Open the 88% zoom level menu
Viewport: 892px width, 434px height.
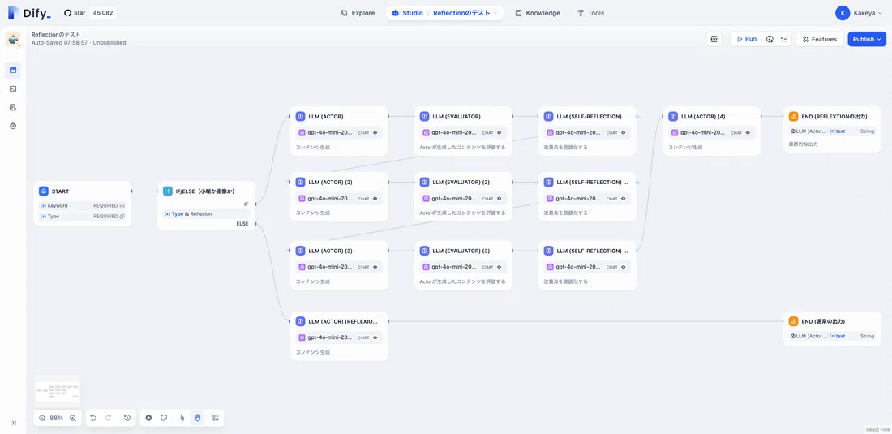56,418
